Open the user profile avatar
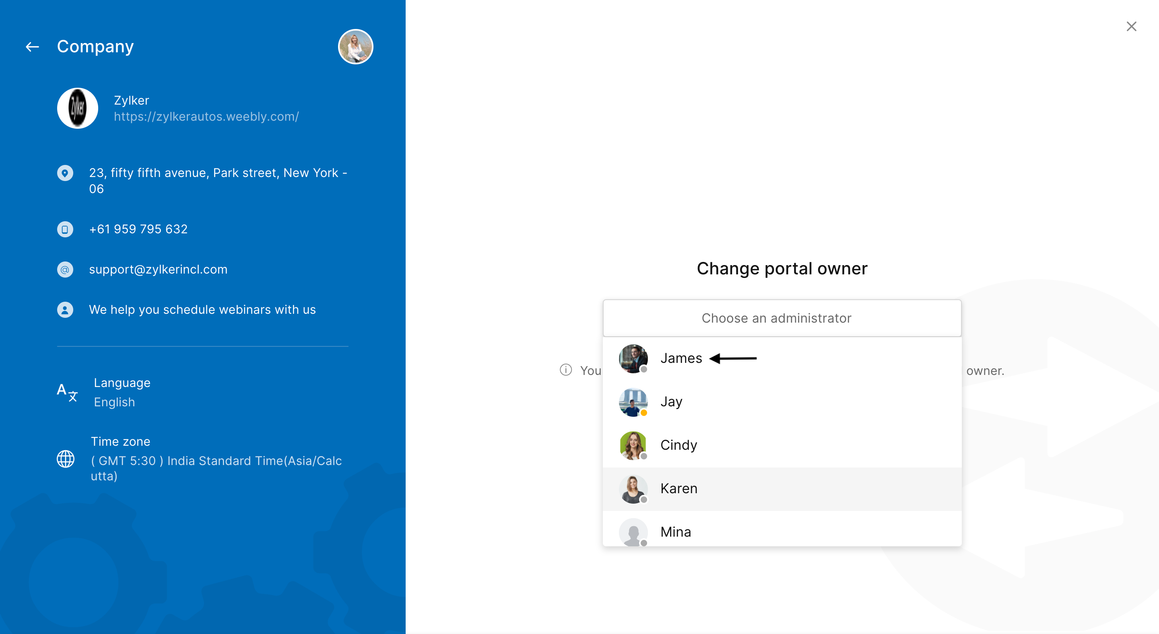Image resolution: width=1159 pixels, height=634 pixels. [355, 47]
